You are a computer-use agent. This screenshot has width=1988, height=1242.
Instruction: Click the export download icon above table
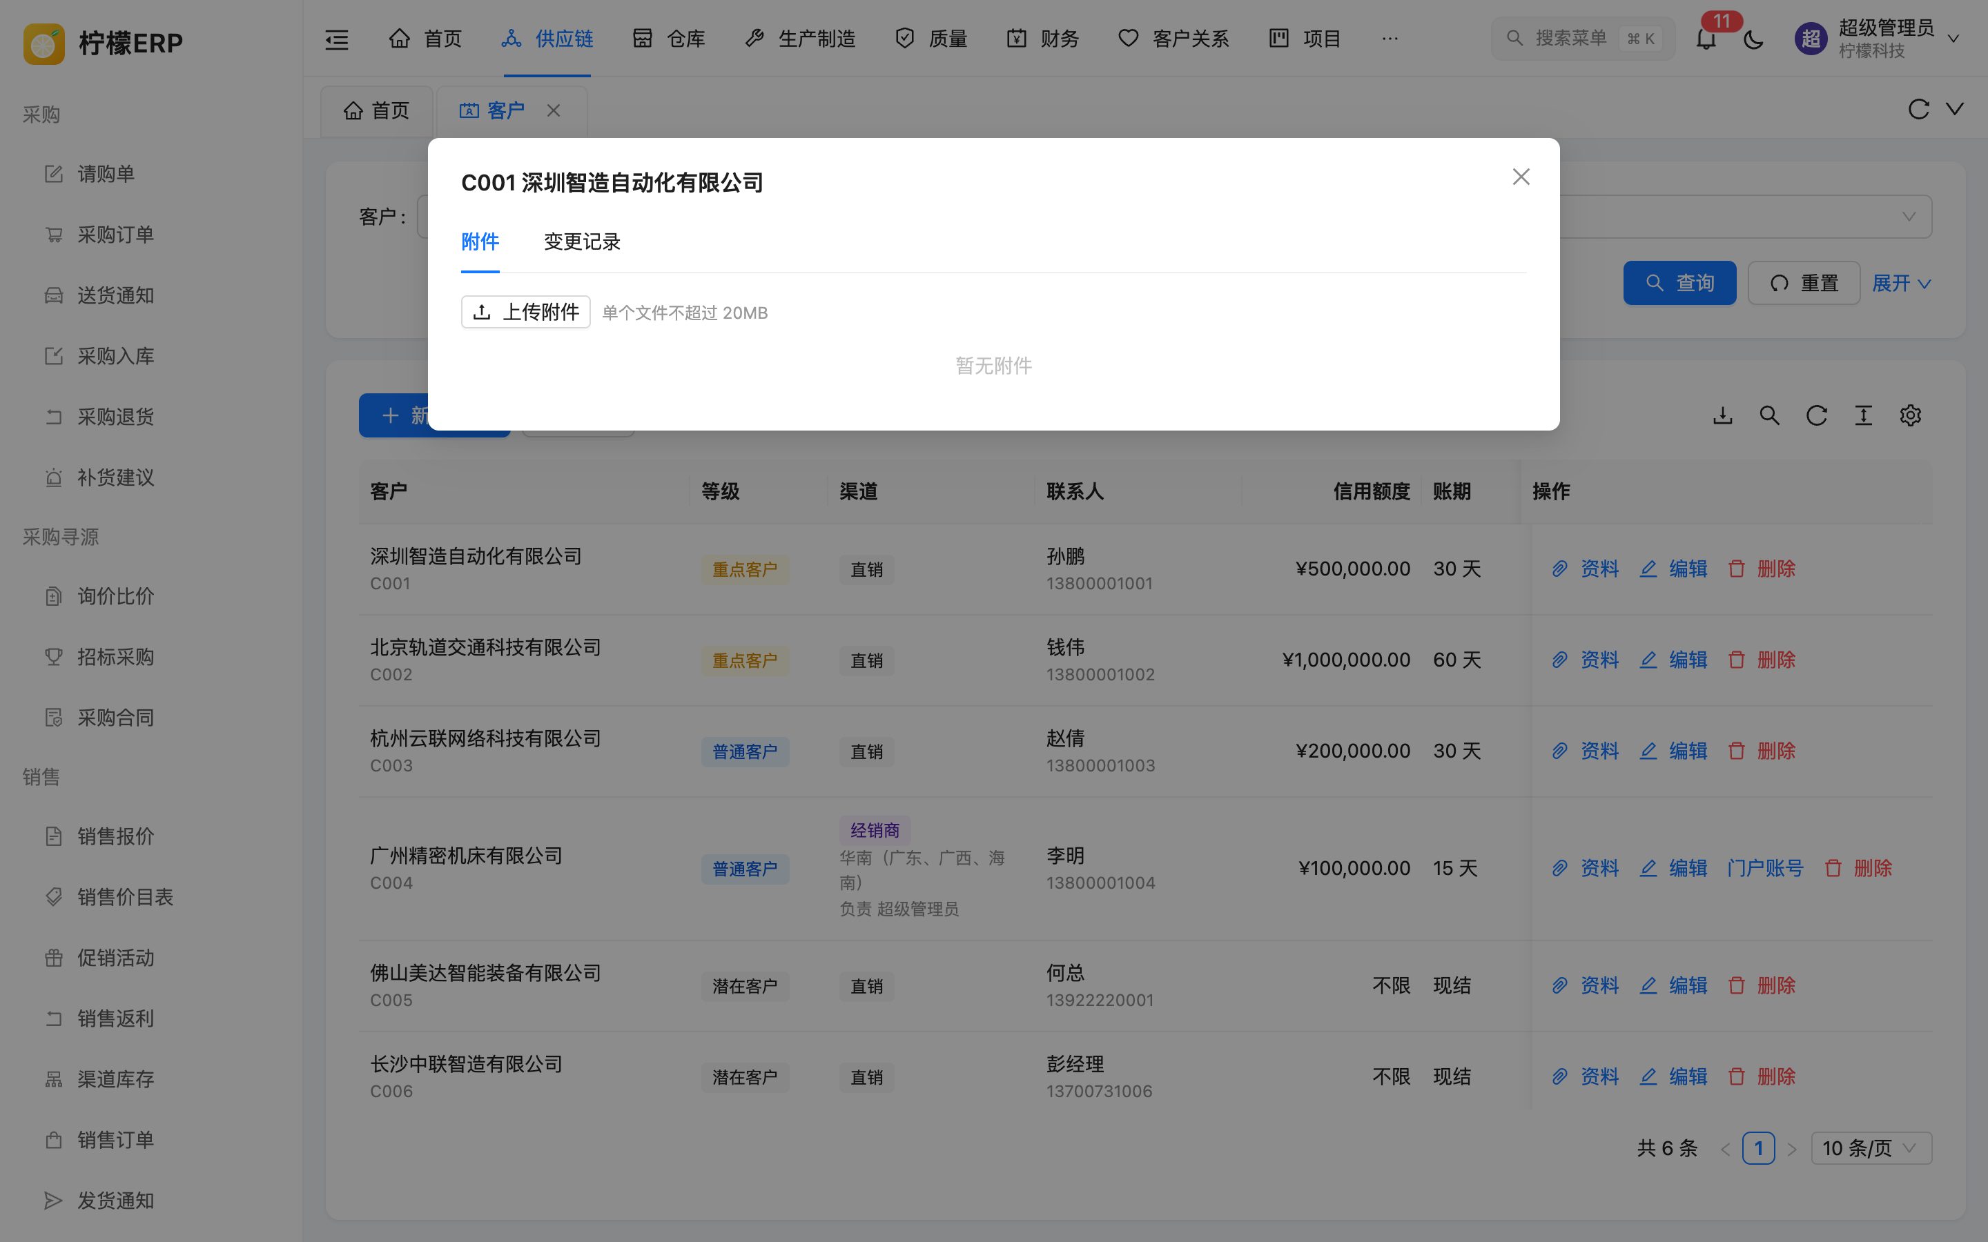(x=1723, y=415)
